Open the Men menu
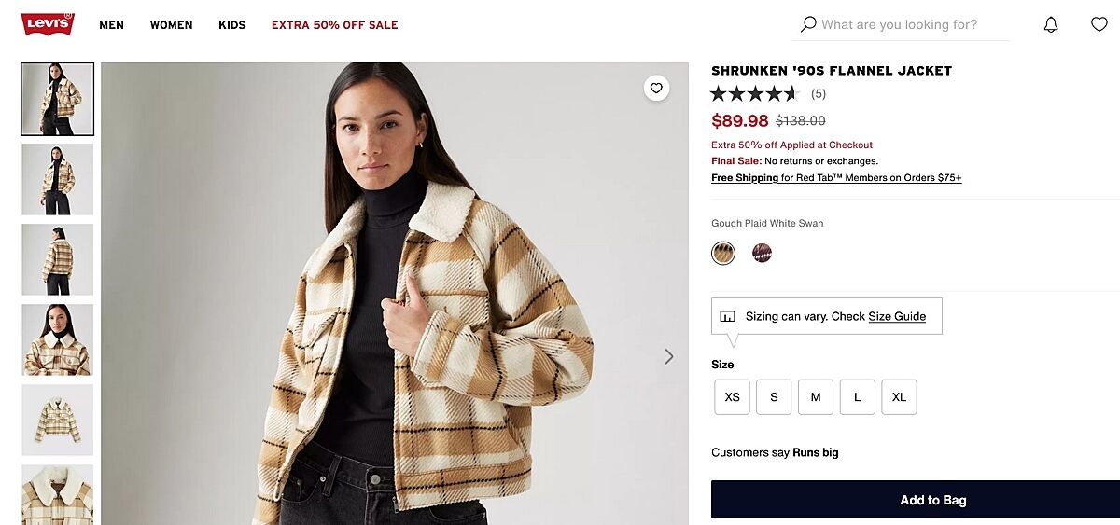 click(111, 25)
